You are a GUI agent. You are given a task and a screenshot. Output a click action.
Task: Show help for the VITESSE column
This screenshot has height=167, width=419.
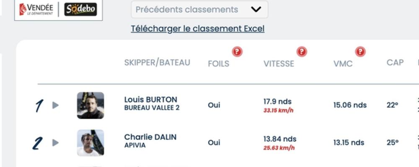click(302, 52)
